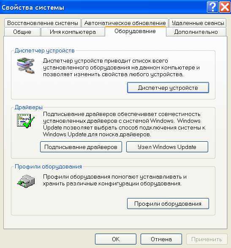This screenshot has height=248, width=231.
Task: Switch to Дополнительно tab
Action: (x=196, y=32)
